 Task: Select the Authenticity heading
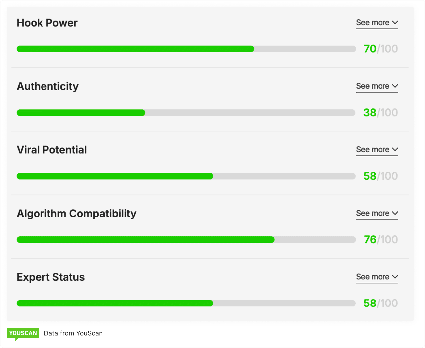(x=47, y=86)
